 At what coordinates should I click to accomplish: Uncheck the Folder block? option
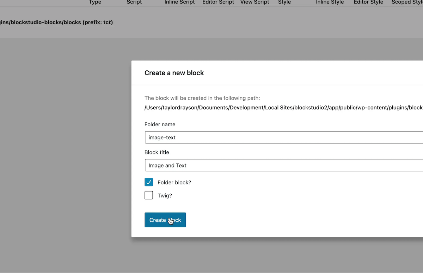(148, 182)
